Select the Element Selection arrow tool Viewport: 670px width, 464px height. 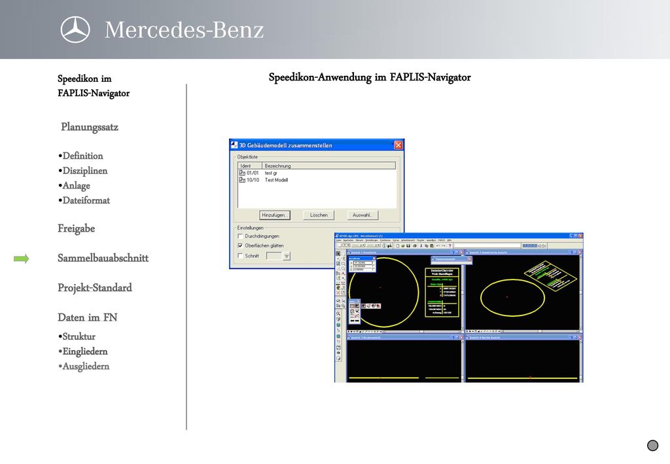coord(338,253)
